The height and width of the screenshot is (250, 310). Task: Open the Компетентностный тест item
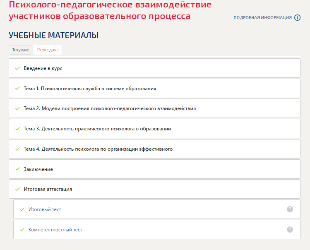pyautogui.click(x=157, y=230)
